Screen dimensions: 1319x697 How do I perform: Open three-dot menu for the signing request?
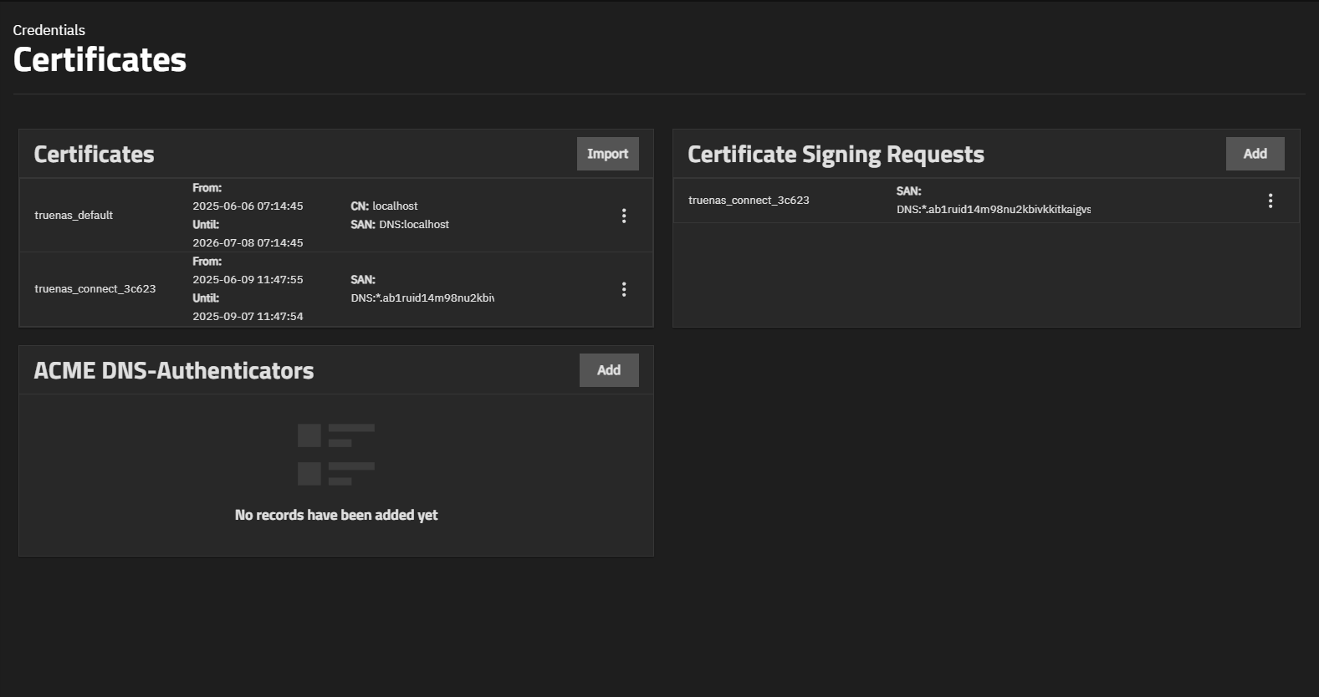click(1270, 201)
